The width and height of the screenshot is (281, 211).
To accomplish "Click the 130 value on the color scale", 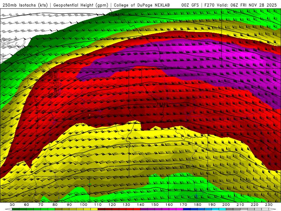I will (x=126, y=205).
